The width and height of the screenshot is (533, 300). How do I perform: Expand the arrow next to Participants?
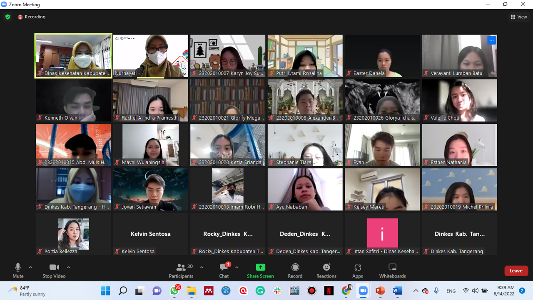pyautogui.click(x=202, y=267)
